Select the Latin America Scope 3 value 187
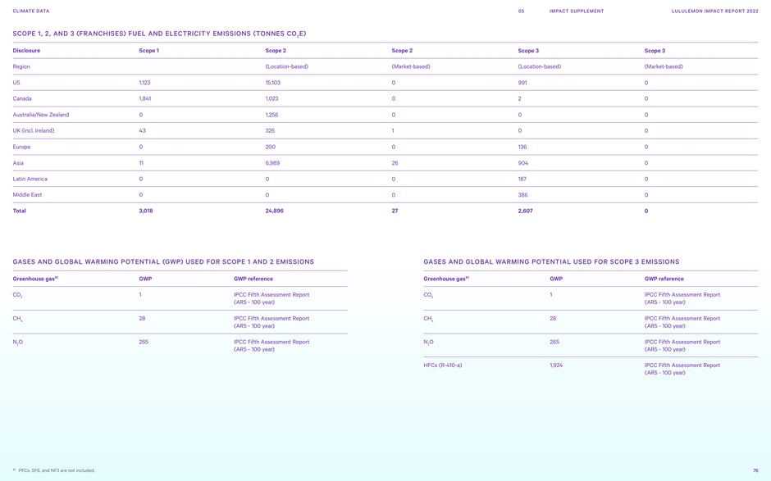The image size is (771, 481). [522, 179]
